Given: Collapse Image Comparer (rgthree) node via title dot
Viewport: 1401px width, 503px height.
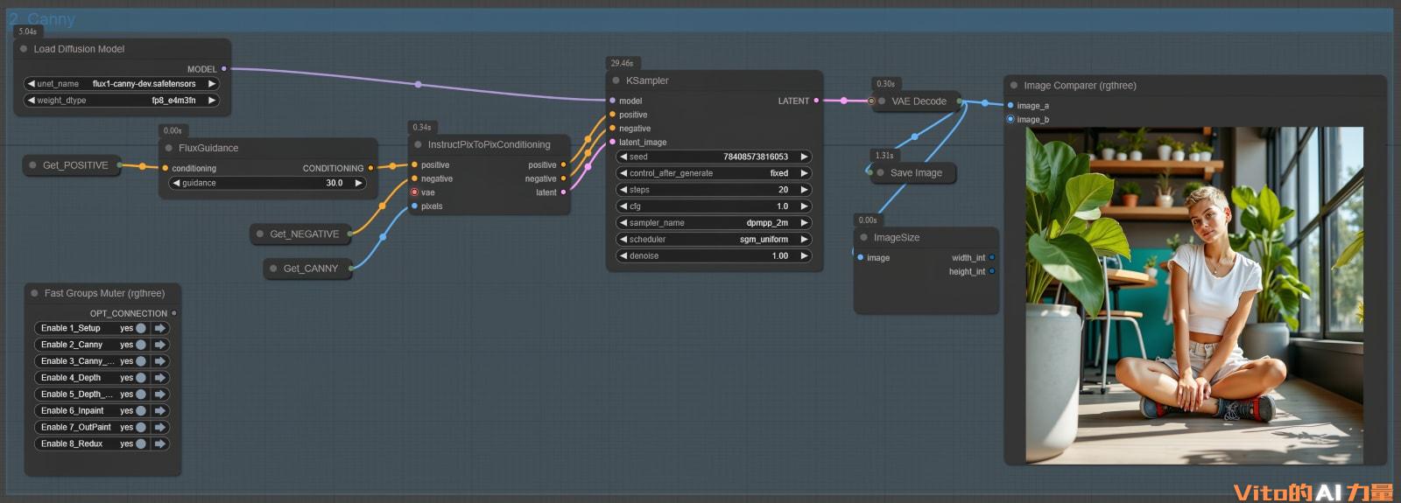Looking at the screenshot, I should click(x=1014, y=86).
